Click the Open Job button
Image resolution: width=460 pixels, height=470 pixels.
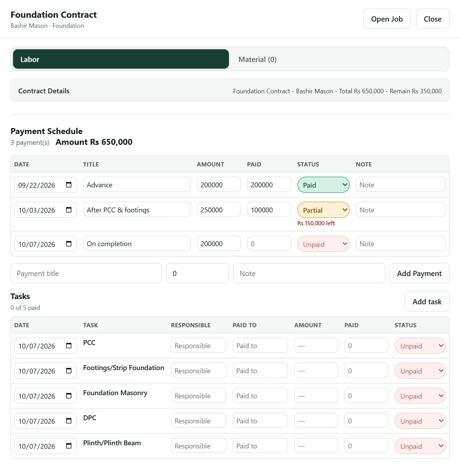coord(387,19)
